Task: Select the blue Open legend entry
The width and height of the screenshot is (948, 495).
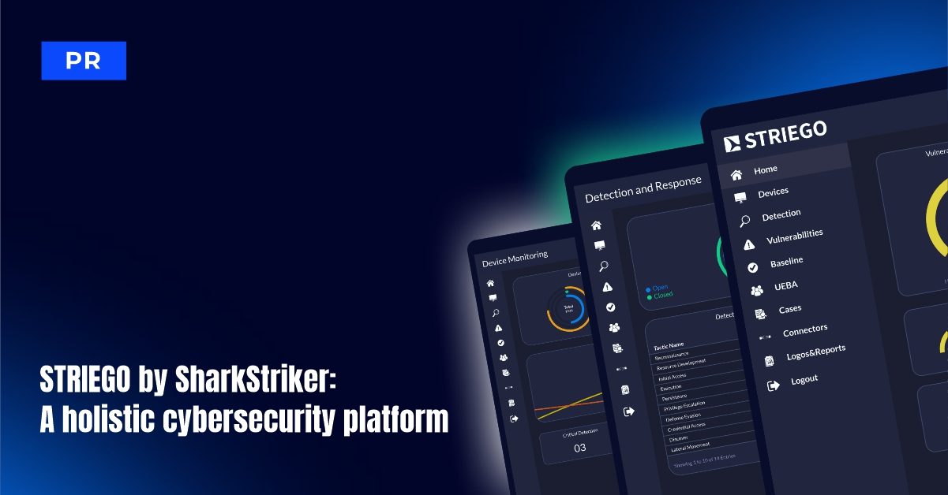Action: point(657,288)
